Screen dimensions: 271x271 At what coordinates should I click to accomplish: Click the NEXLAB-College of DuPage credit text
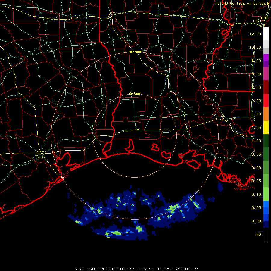tap(240, 3)
